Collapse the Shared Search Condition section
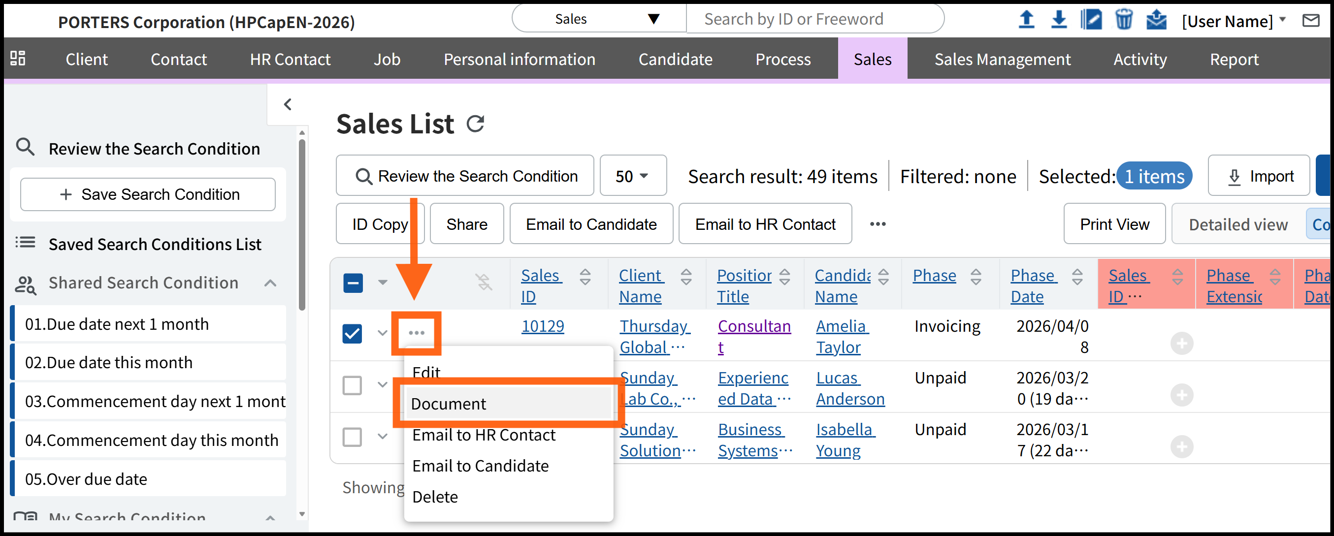Screen dimensions: 1334x536 point(270,283)
